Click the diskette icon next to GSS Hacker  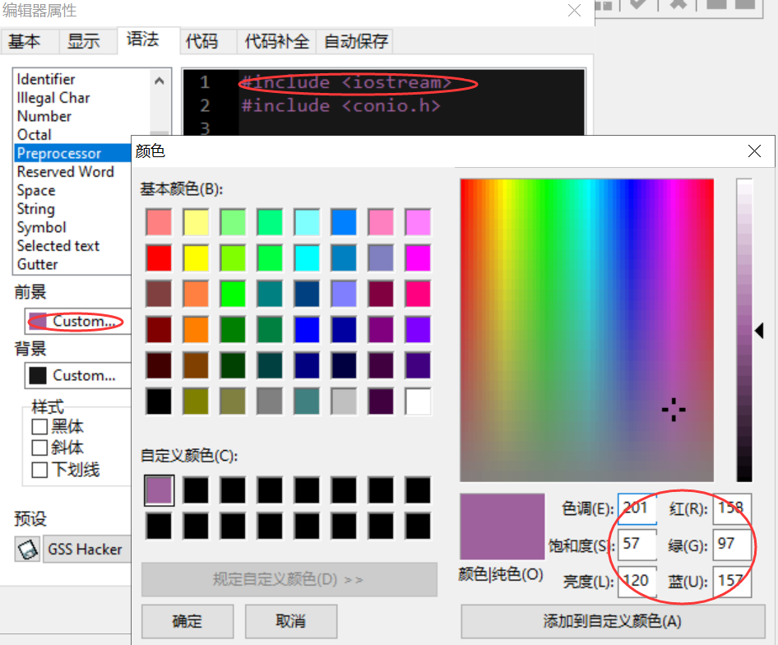tap(27, 549)
